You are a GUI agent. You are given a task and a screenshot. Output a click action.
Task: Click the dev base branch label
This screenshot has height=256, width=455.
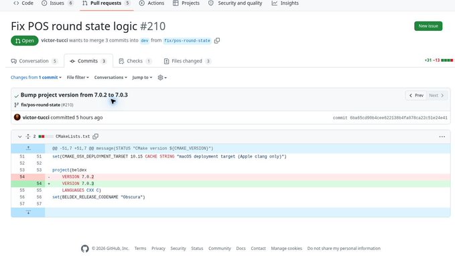(145, 41)
